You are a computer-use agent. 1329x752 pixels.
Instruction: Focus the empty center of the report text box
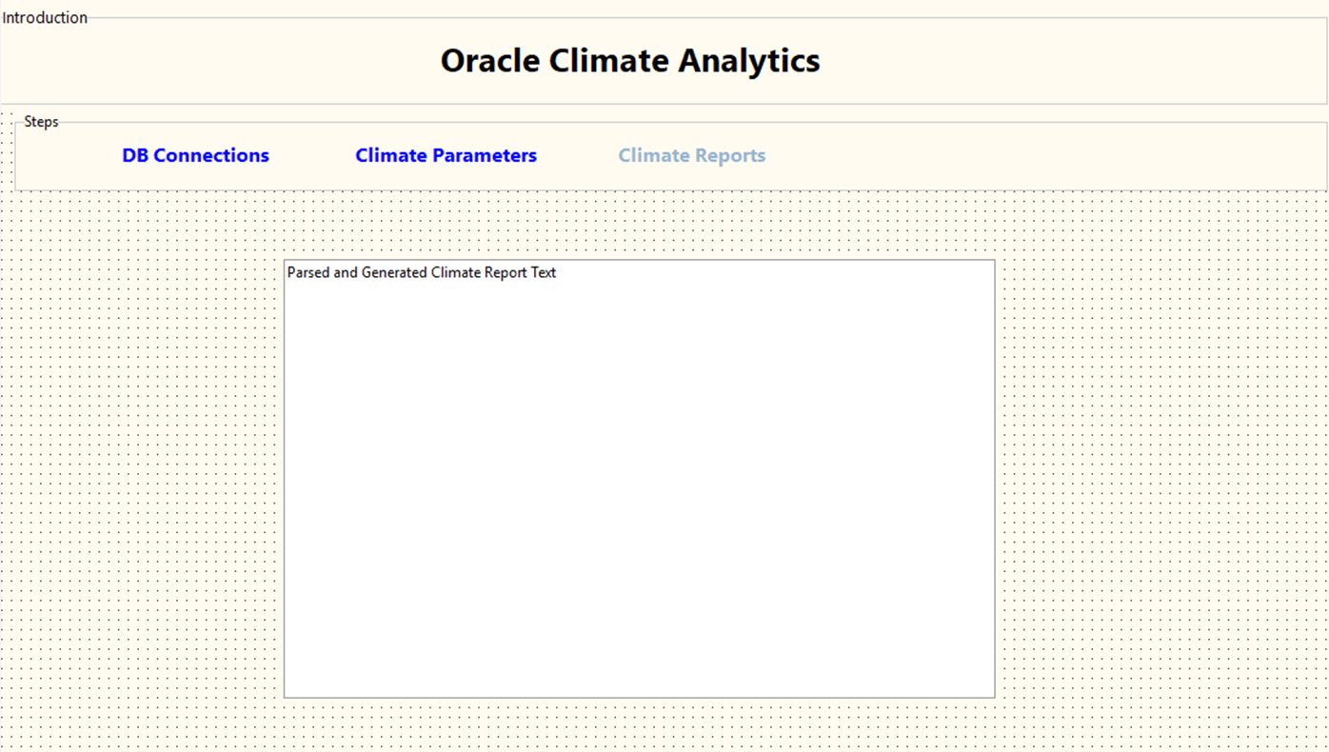point(639,485)
